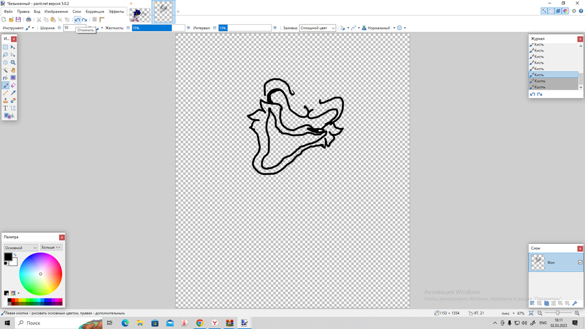Screen dimensions: 585x329
Task: Click redo arrow in Журнал panel
Action: 539,94
